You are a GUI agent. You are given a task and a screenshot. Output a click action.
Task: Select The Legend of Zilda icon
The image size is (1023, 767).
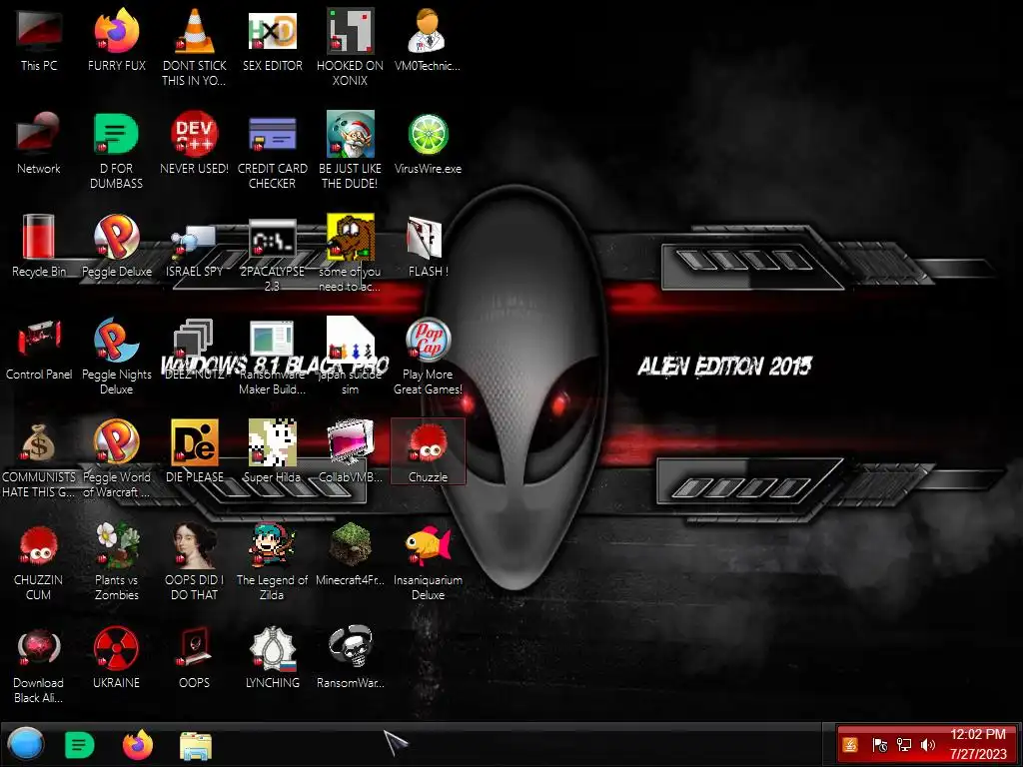click(272, 561)
